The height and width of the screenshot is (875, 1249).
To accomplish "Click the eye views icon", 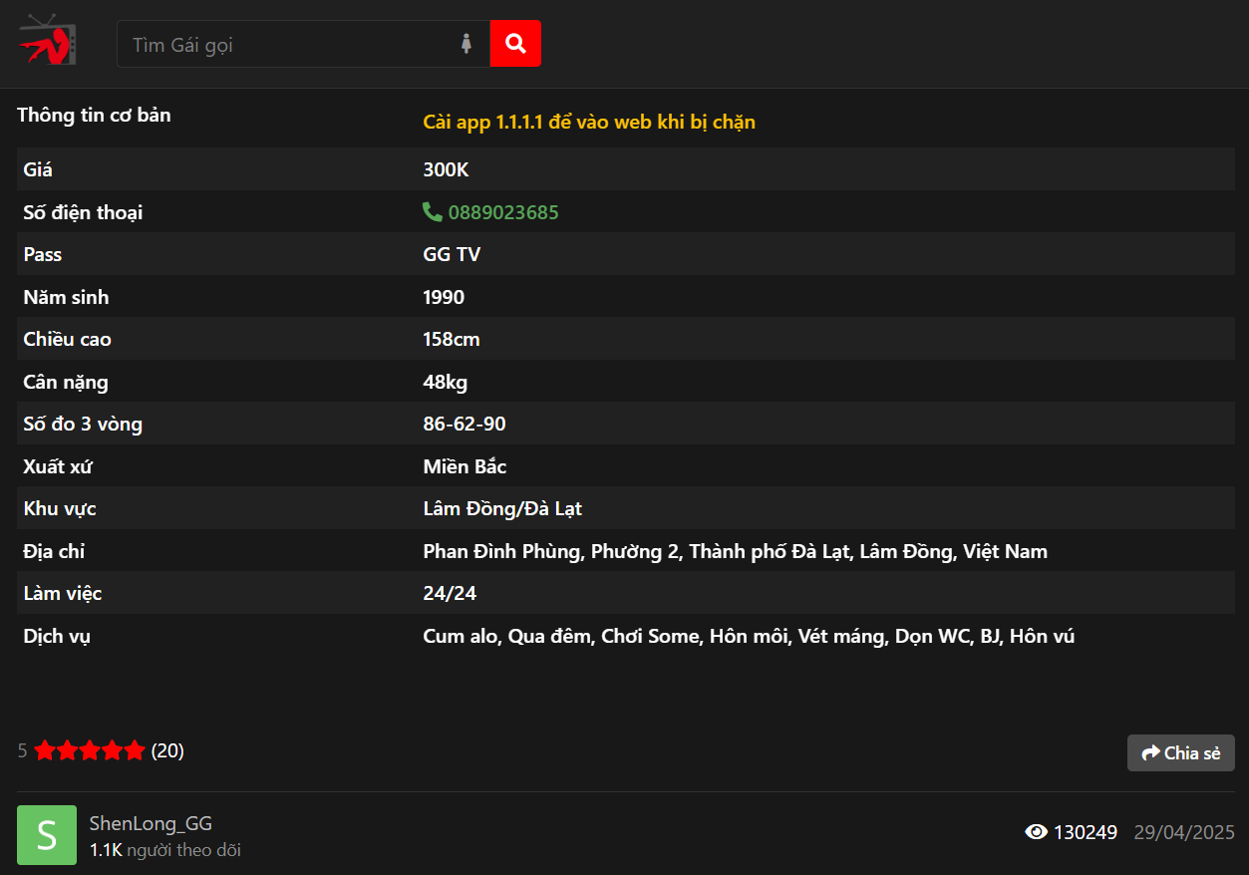I will click(x=1037, y=832).
